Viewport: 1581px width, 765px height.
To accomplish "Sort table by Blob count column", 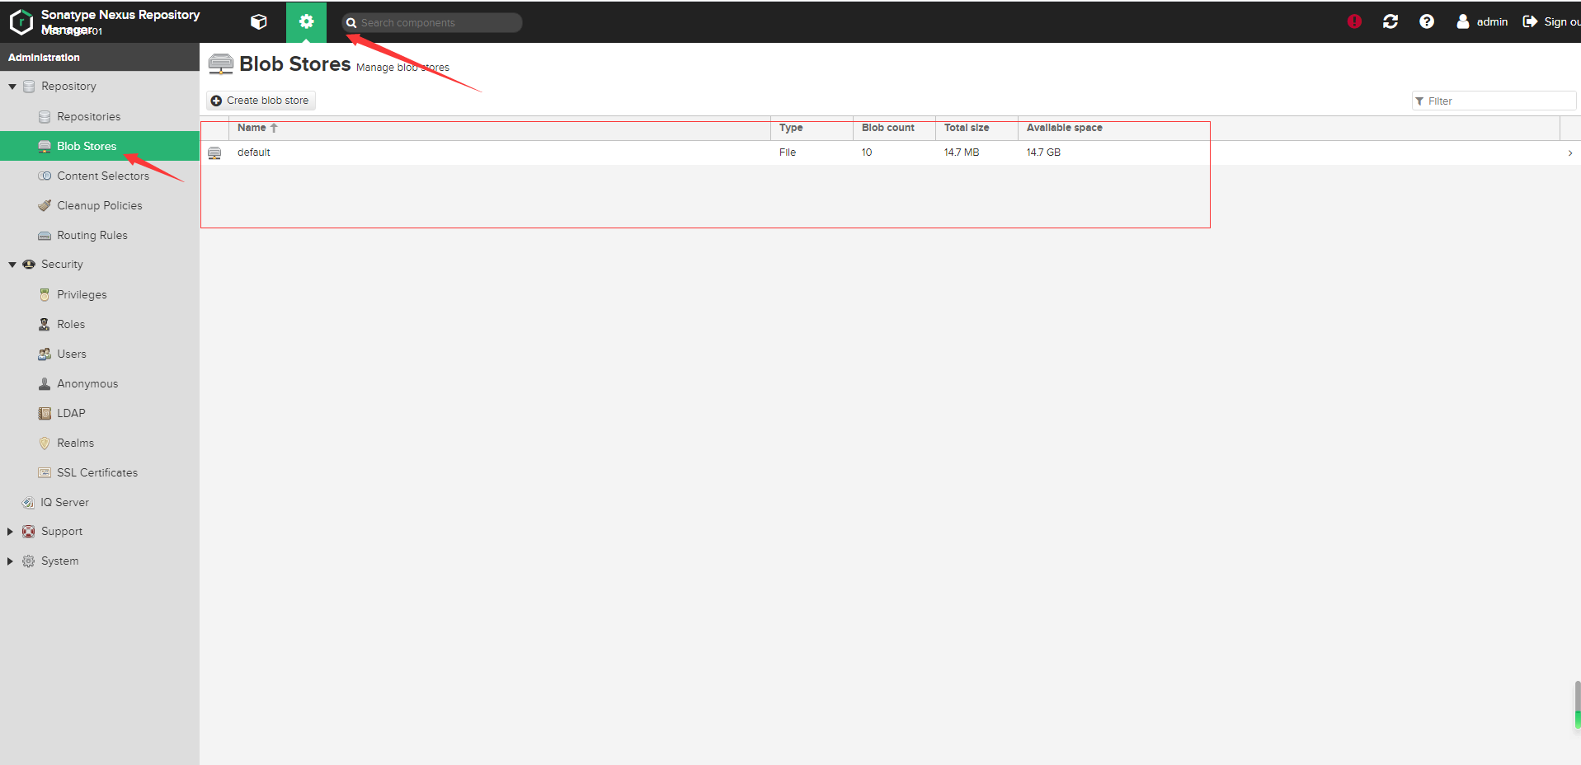I will pyautogui.click(x=895, y=128).
